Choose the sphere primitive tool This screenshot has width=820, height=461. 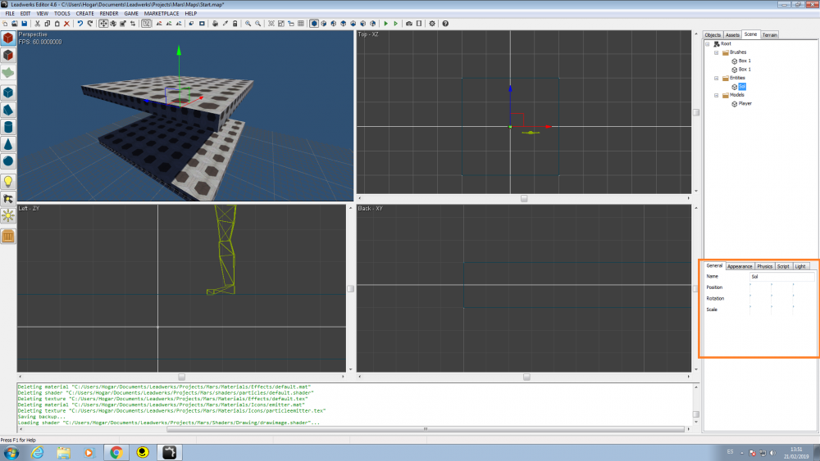(8, 160)
